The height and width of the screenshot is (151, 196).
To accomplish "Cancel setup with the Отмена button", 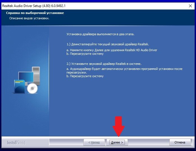I will (180, 142).
